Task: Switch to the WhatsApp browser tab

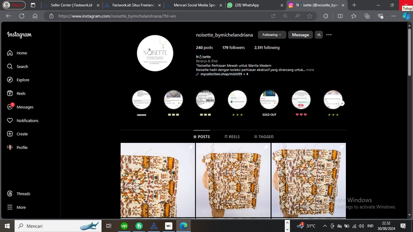Action: tap(255, 5)
